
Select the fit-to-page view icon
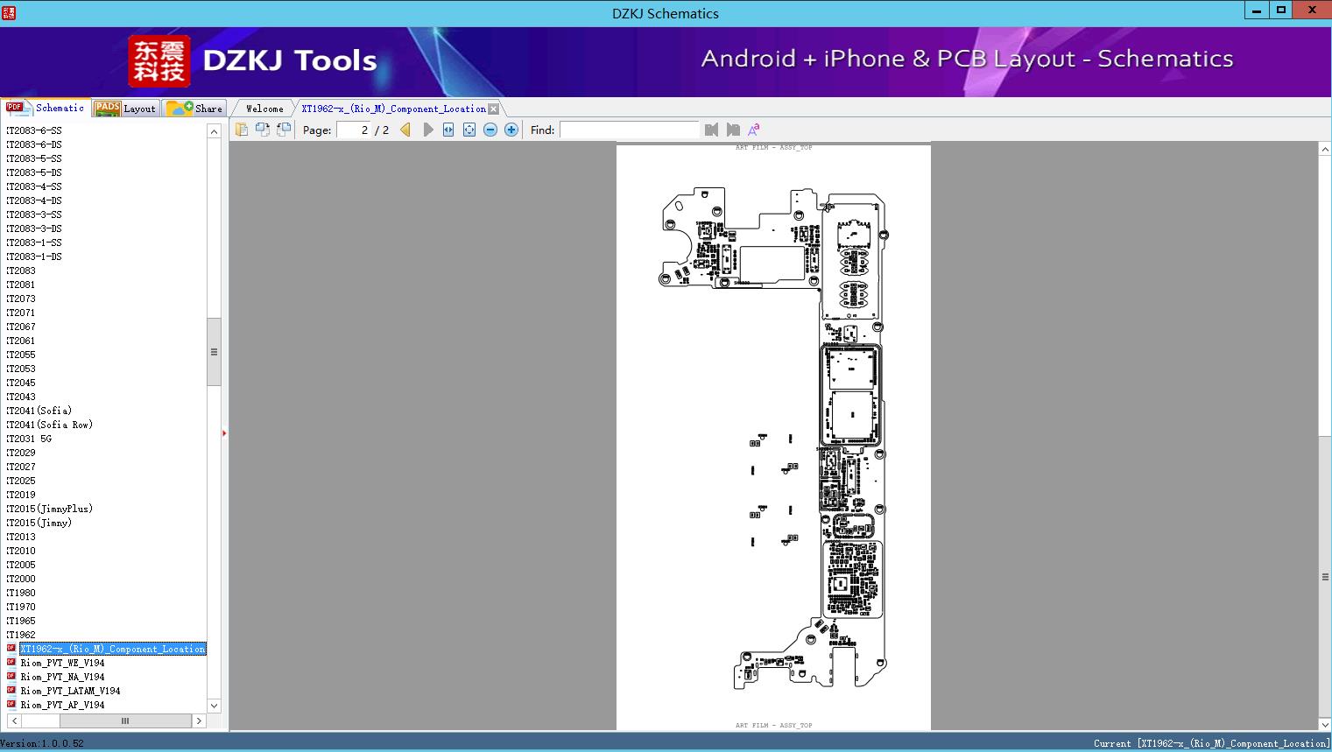(x=469, y=130)
